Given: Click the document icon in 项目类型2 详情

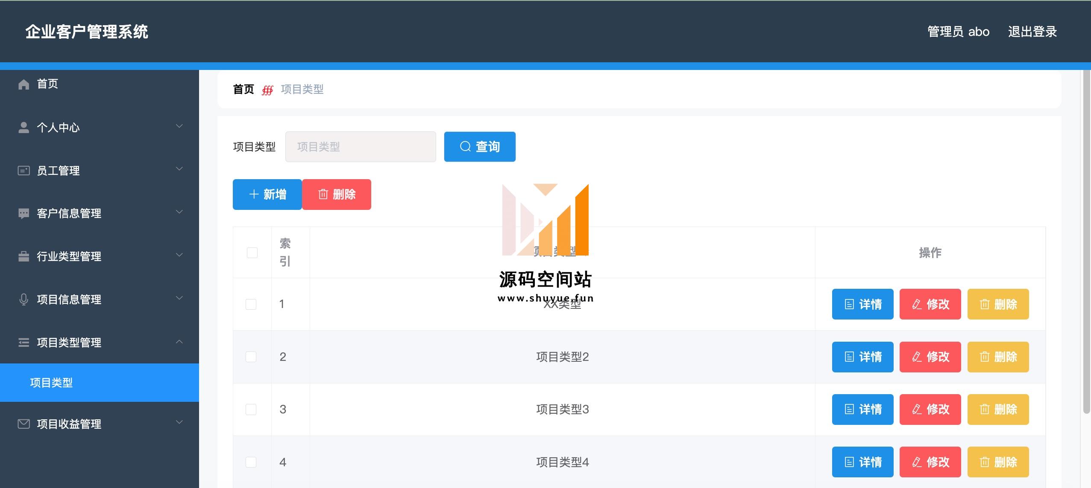Looking at the screenshot, I should [x=850, y=357].
